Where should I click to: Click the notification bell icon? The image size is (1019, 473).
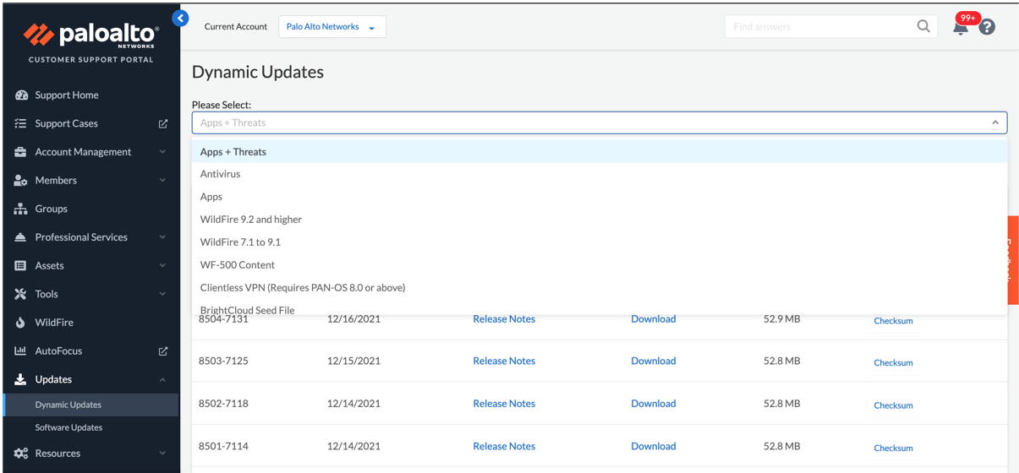pyautogui.click(x=961, y=28)
